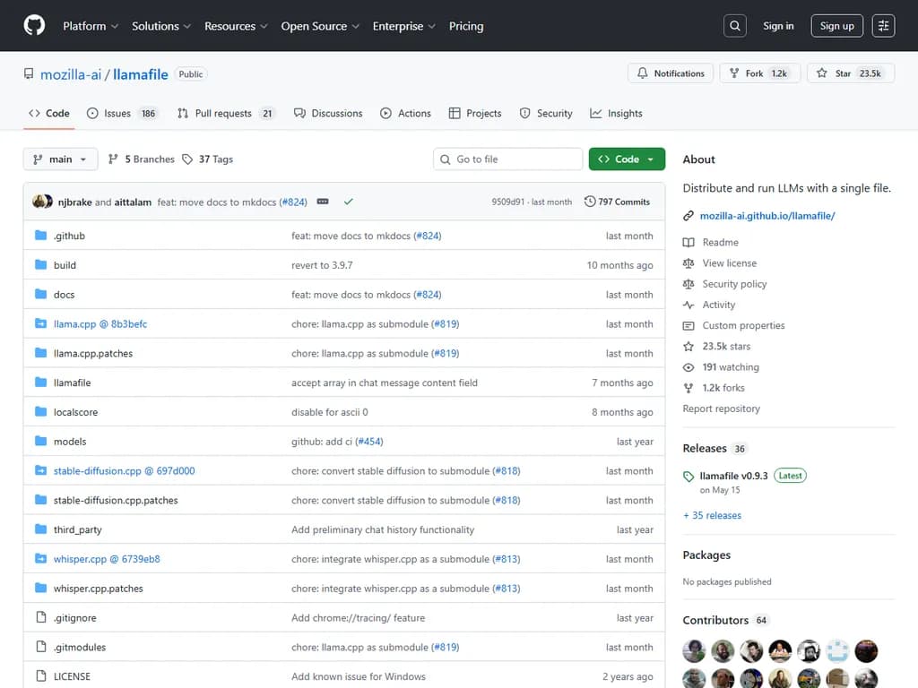
Task: Open the Solutions navigation dropdown
Action: [x=160, y=26]
